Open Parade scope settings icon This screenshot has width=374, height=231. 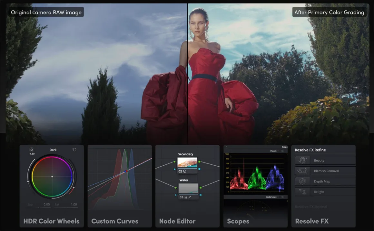coord(282,151)
